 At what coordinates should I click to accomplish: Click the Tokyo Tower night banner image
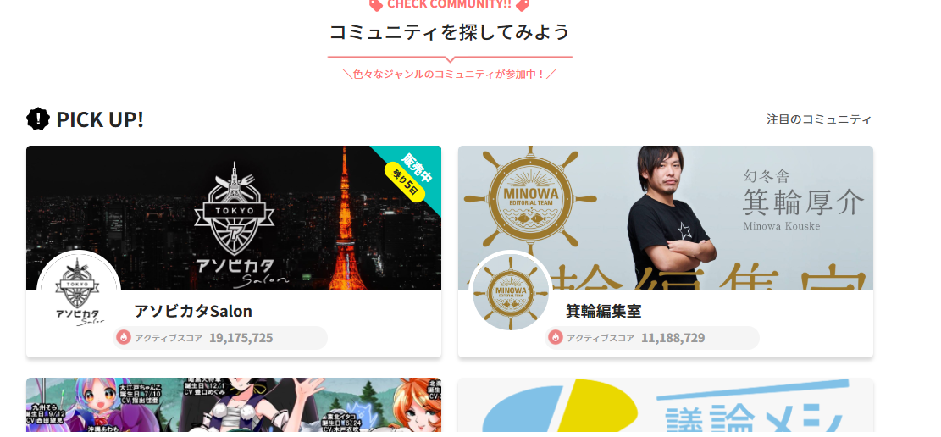click(234, 218)
